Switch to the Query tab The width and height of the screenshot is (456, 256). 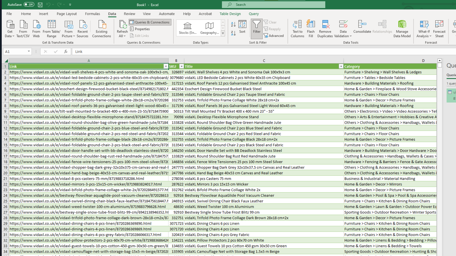pos(254,14)
